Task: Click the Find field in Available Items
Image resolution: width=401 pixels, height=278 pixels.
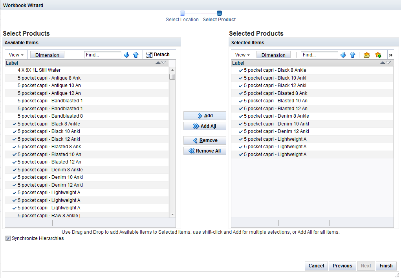Action: tap(103, 55)
